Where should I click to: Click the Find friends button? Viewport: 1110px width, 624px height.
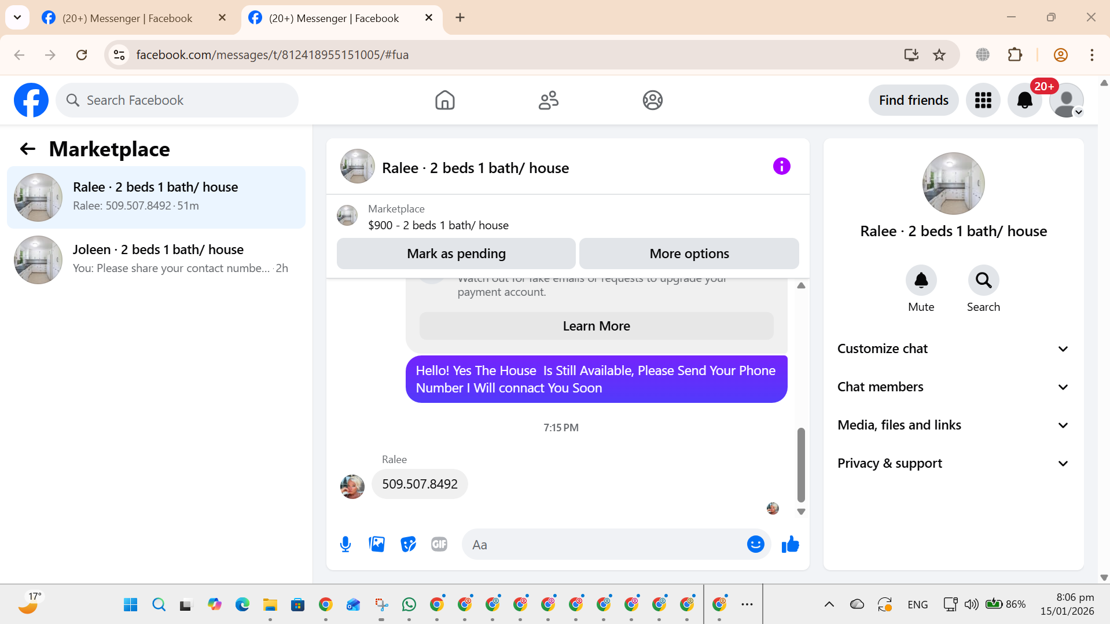pos(913,100)
